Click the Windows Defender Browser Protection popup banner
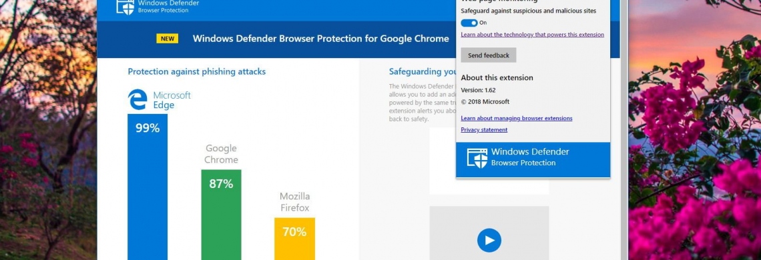The image size is (761, 260). (x=533, y=159)
